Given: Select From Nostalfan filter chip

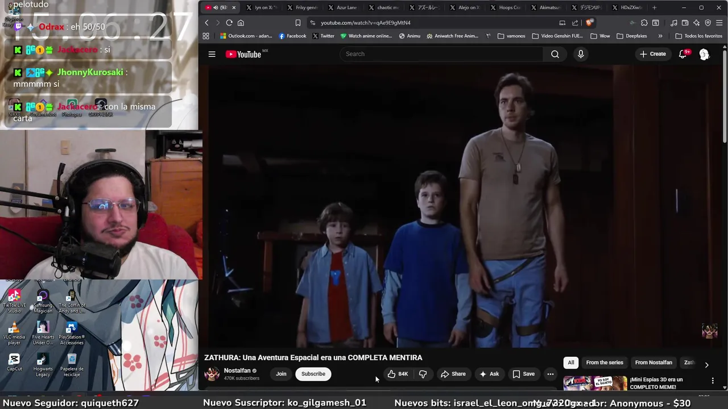Looking at the screenshot, I should point(653,362).
